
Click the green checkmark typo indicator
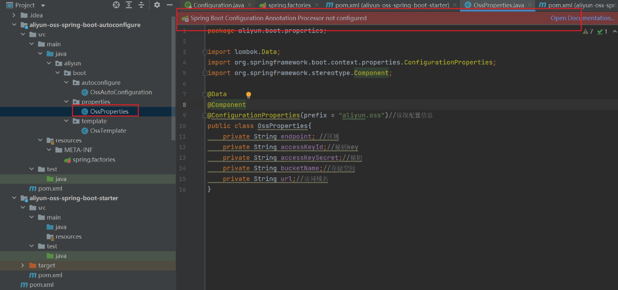pyautogui.click(x=600, y=32)
